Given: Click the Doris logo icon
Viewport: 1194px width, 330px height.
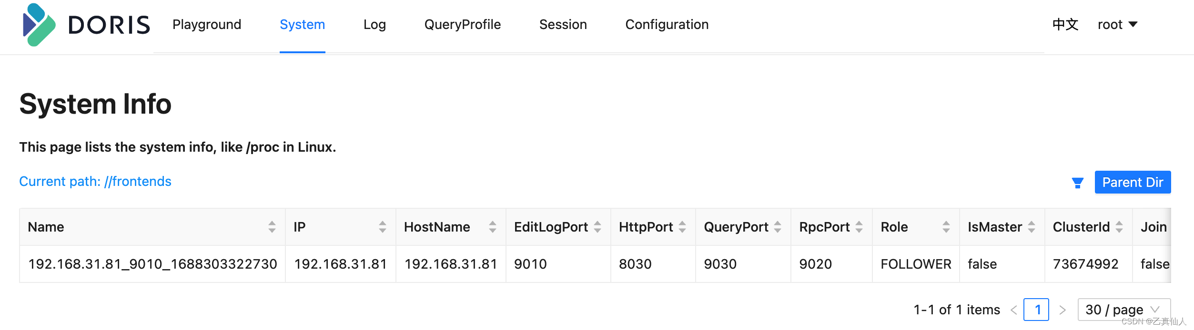Looking at the screenshot, I should (39, 25).
